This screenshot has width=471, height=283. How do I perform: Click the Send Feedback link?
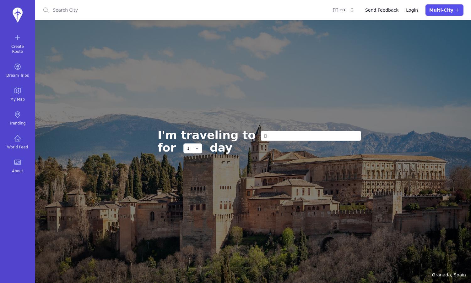click(382, 10)
